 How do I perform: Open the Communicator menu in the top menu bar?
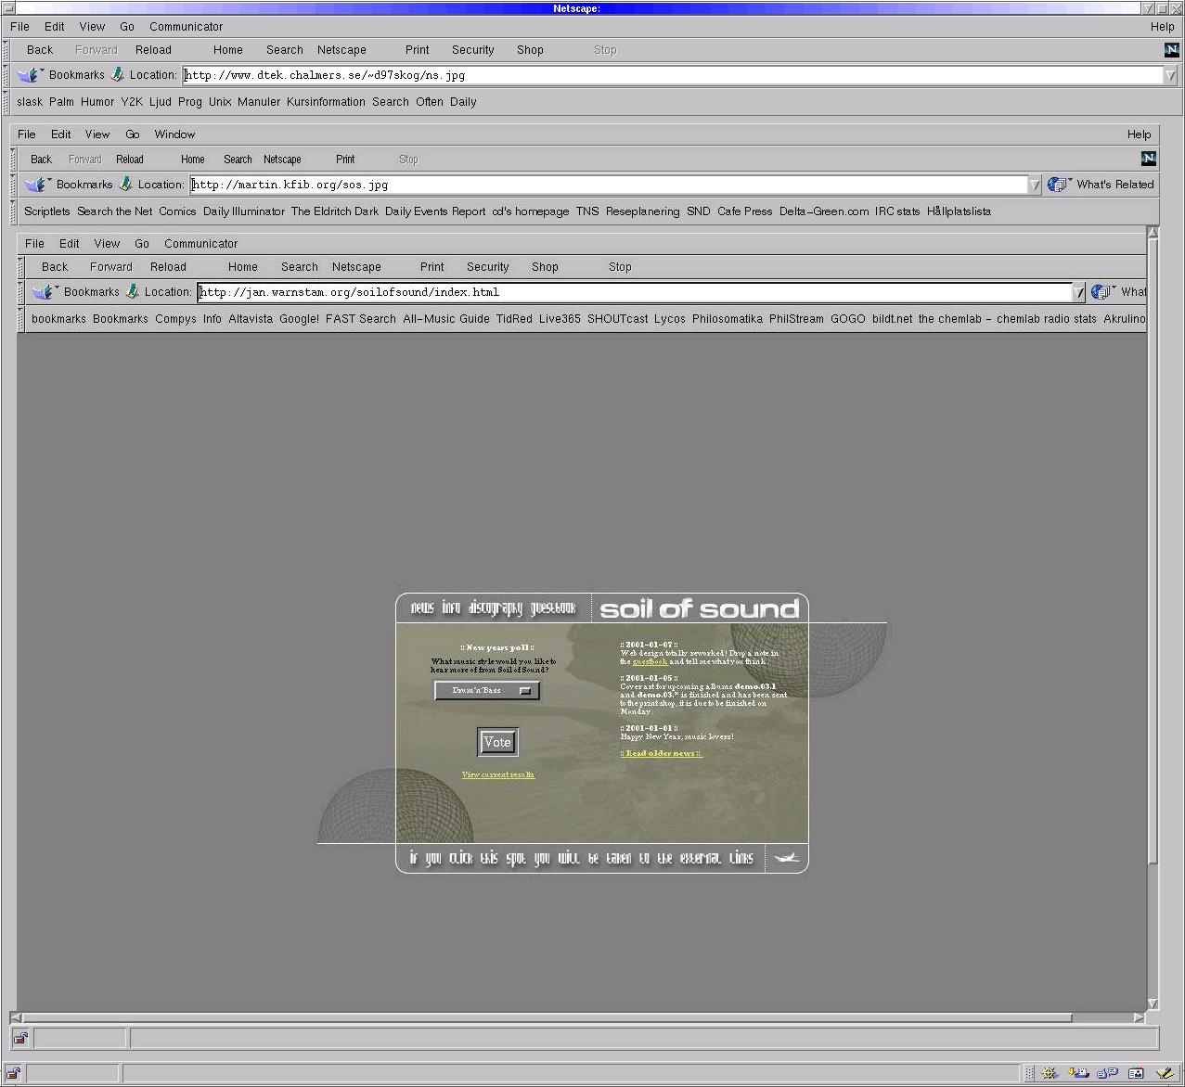(186, 27)
